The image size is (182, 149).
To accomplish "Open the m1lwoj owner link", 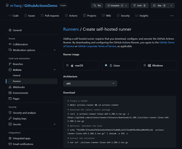I will (16, 6).
